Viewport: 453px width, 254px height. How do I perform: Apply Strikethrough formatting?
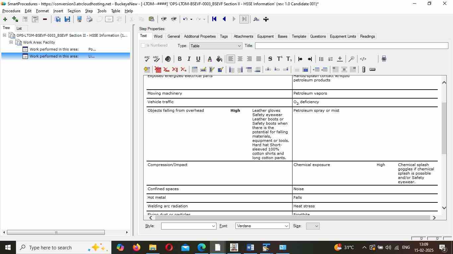pos(270,59)
